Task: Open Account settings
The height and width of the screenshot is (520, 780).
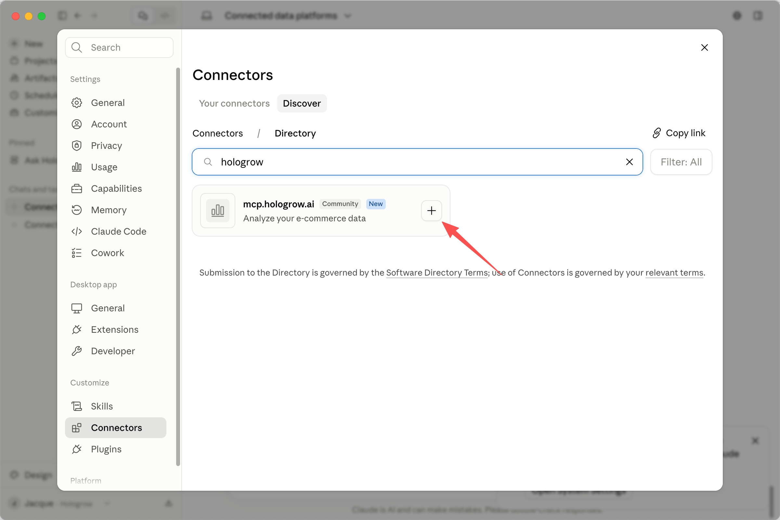Action: click(115, 124)
